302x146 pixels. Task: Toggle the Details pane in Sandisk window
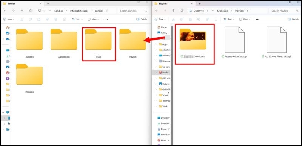tap(142, 20)
